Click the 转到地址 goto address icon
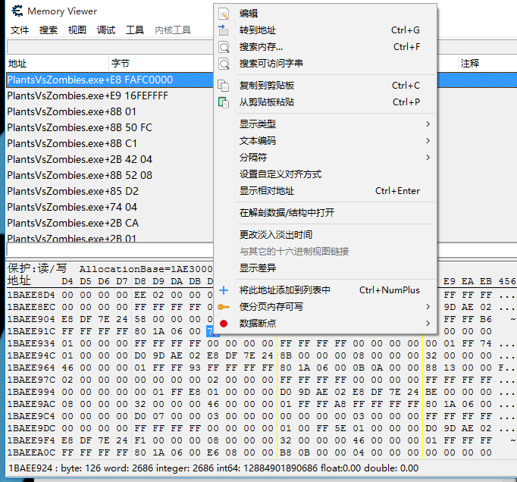Screen dimensions: 517x482 224,30
